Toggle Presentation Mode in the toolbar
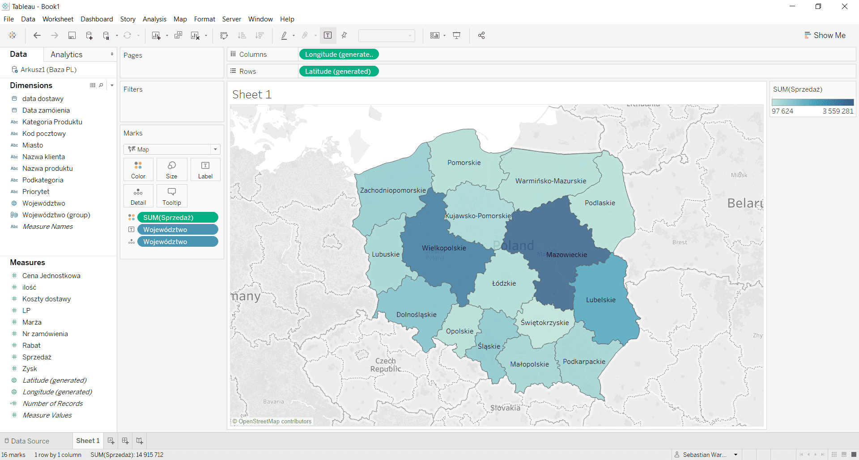 point(457,36)
